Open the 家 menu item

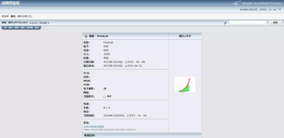(5, 28)
